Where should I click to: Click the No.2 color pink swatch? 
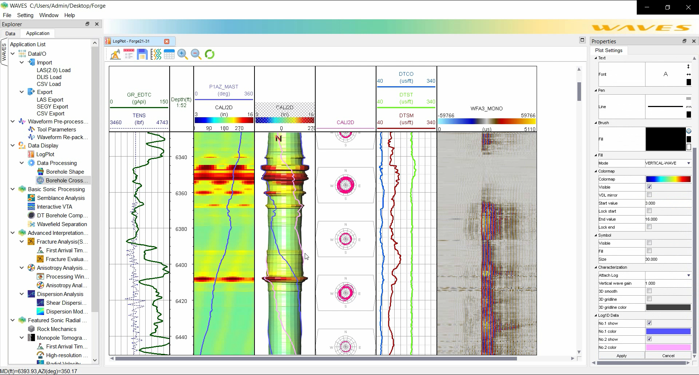[x=668, y=347]
